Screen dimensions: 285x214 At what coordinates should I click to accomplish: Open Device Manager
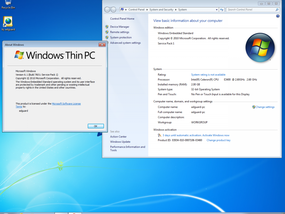(x=120, y=27)
